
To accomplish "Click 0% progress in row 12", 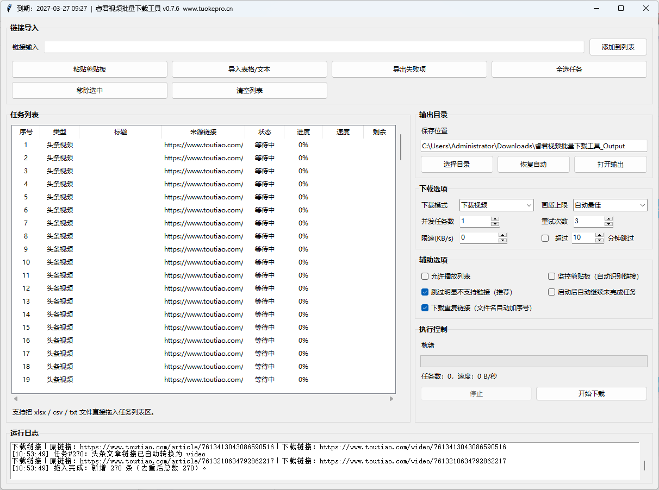I will coord(303,288).
